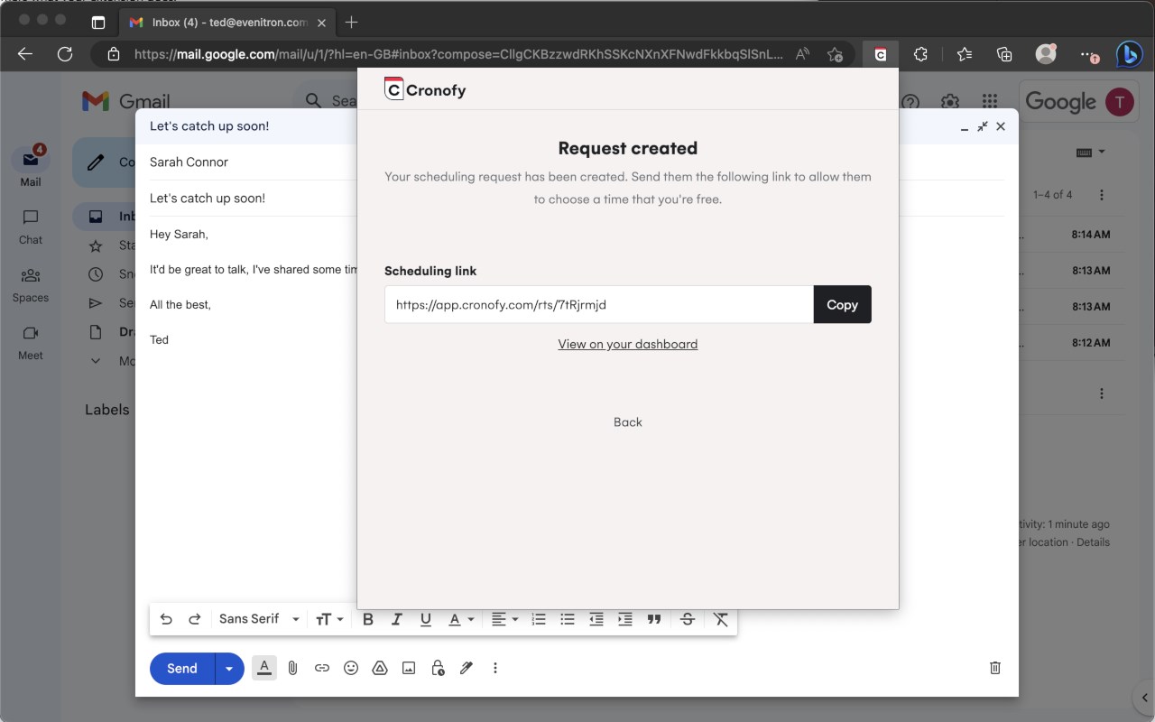Insert files using Google Drive
This screenshot has width=1155, height=722.
[380, 668]
